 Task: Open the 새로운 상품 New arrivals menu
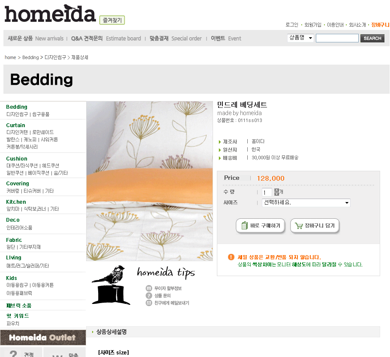36,39
